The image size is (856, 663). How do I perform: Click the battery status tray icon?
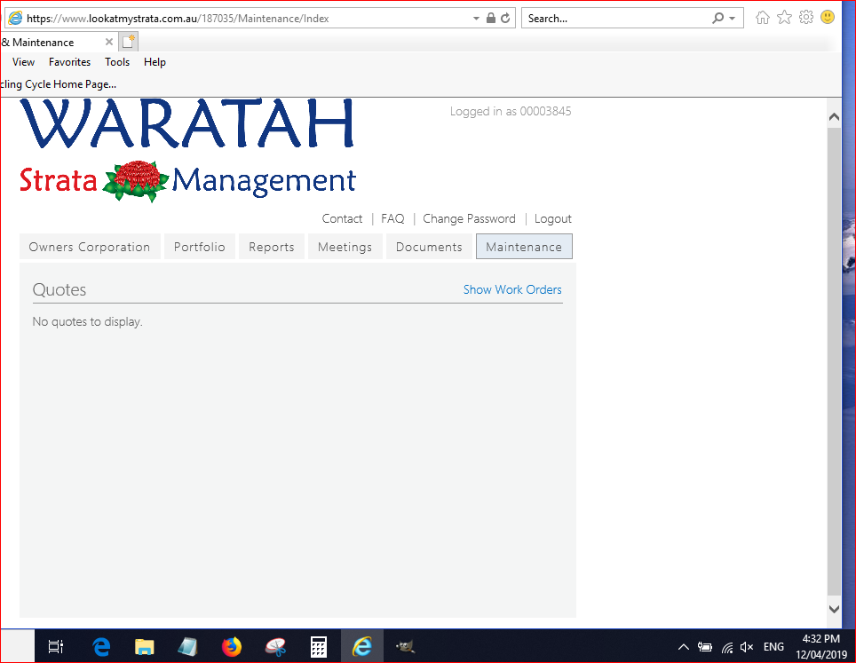point(705,647)
